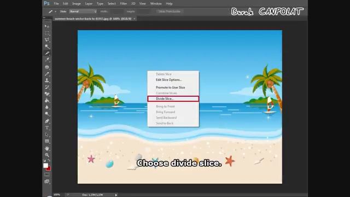Open the Filter menu
The height and width of the screenshot is (197, 350).
click(x=124, y=4)
